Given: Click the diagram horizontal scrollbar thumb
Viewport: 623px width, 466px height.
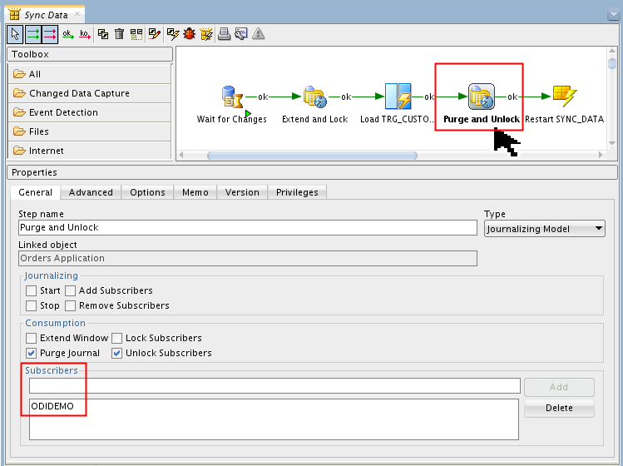Looking at the screenshot, I should coord(312,156).
